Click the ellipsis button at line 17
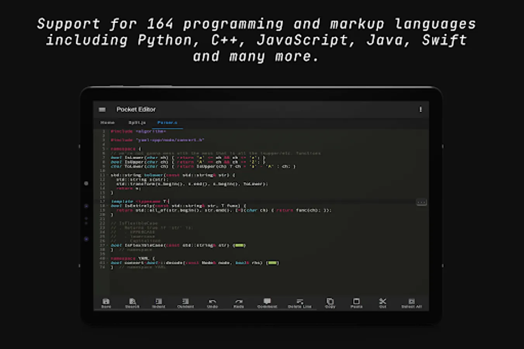Screen dimensions: 524x349 pyautogui.click(x=422, y=202)
